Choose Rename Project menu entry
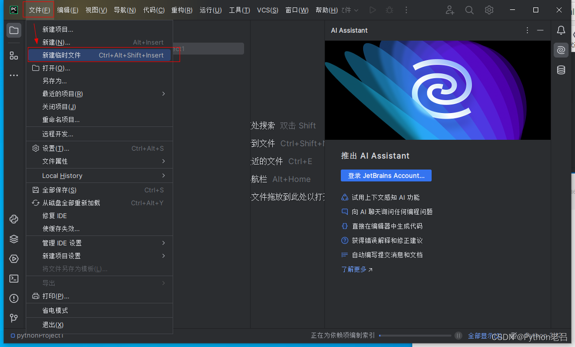Image resolution: width=575 pixels, height=347 pixels. [x=99, y=119]
